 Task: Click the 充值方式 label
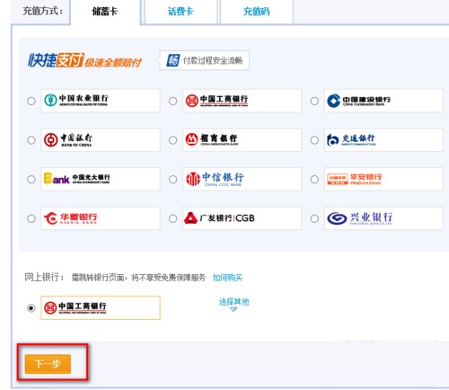coord(43,12)
